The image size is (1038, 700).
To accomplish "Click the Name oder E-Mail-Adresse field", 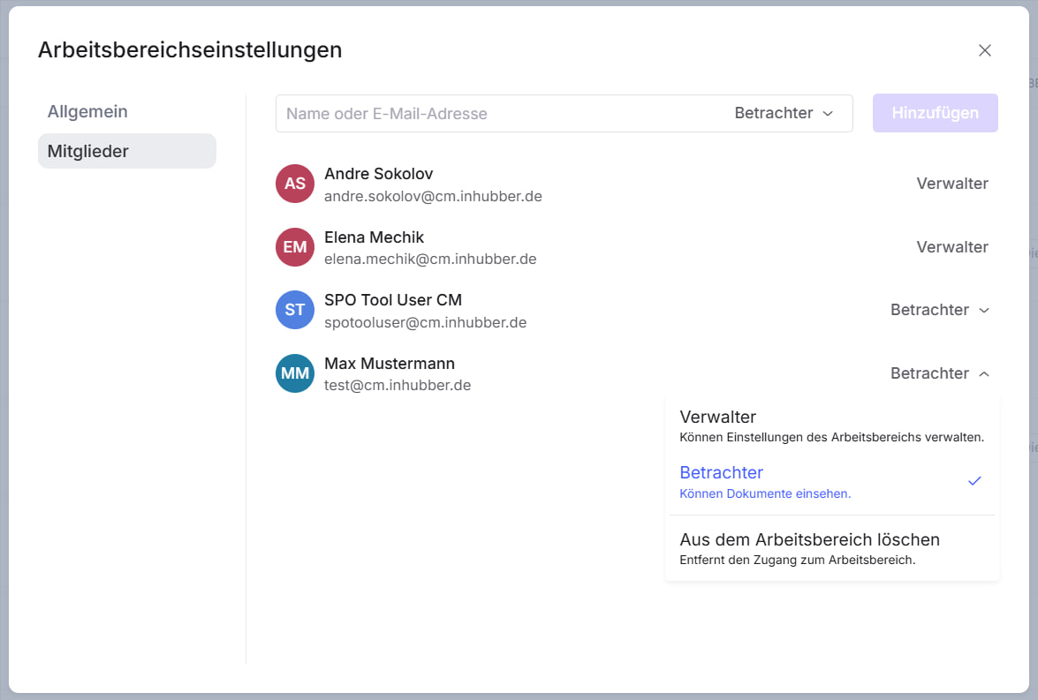I will click(x=499, y=114).
